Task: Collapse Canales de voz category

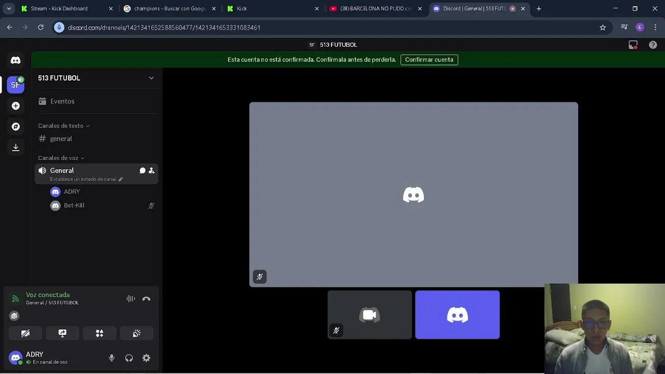Action: (61, 158)
